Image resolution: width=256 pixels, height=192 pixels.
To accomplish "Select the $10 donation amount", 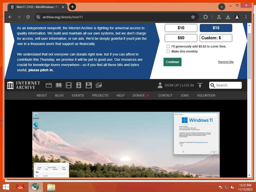I will pyautogui.click(x=181, y=28).
